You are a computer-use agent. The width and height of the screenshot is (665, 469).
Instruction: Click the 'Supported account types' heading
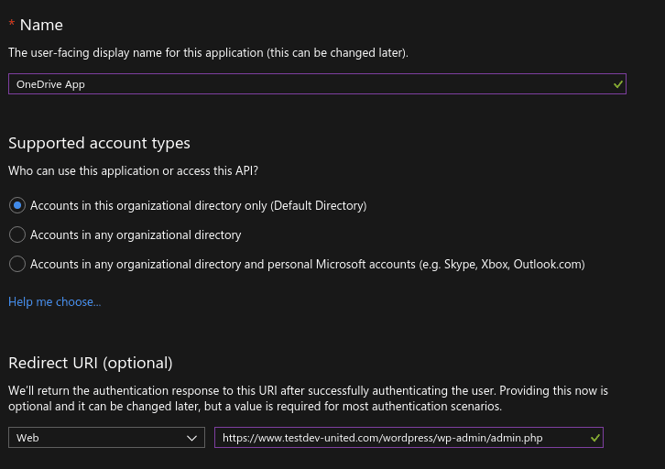pyautogui.click(x=99, y=143)
